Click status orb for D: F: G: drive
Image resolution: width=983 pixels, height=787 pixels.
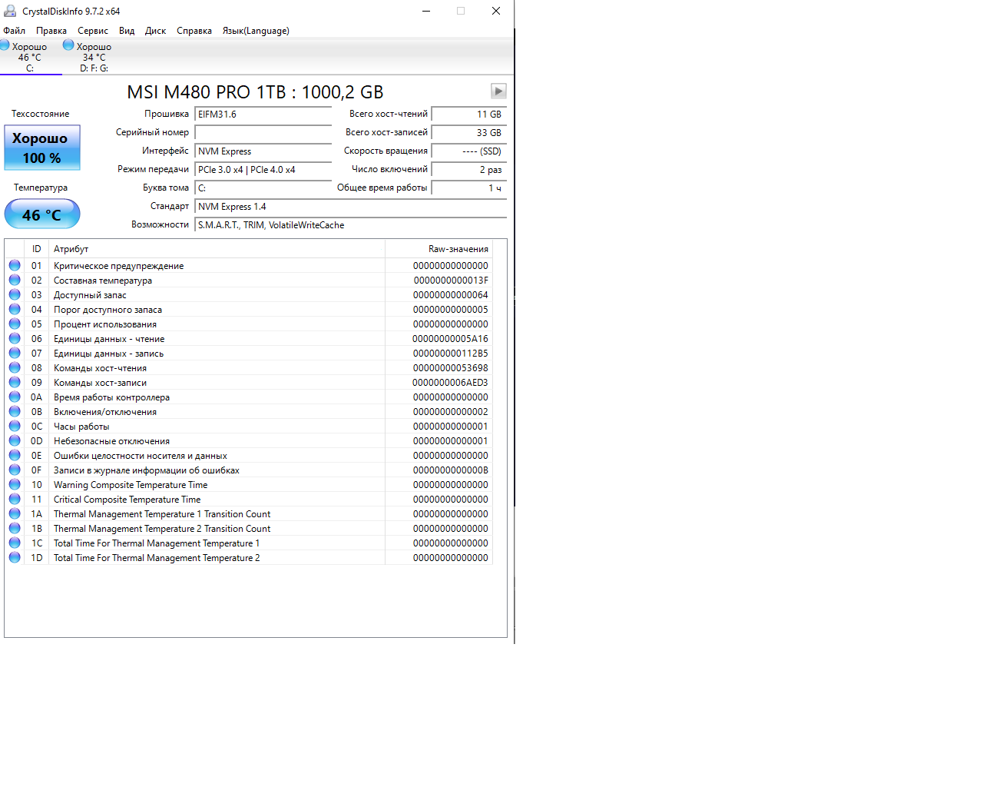coord(68,45)
